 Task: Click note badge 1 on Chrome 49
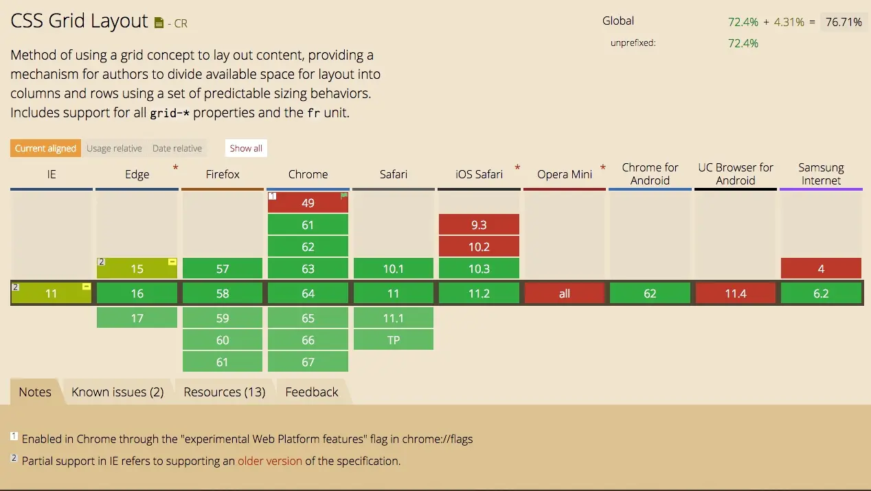[272, 196]
